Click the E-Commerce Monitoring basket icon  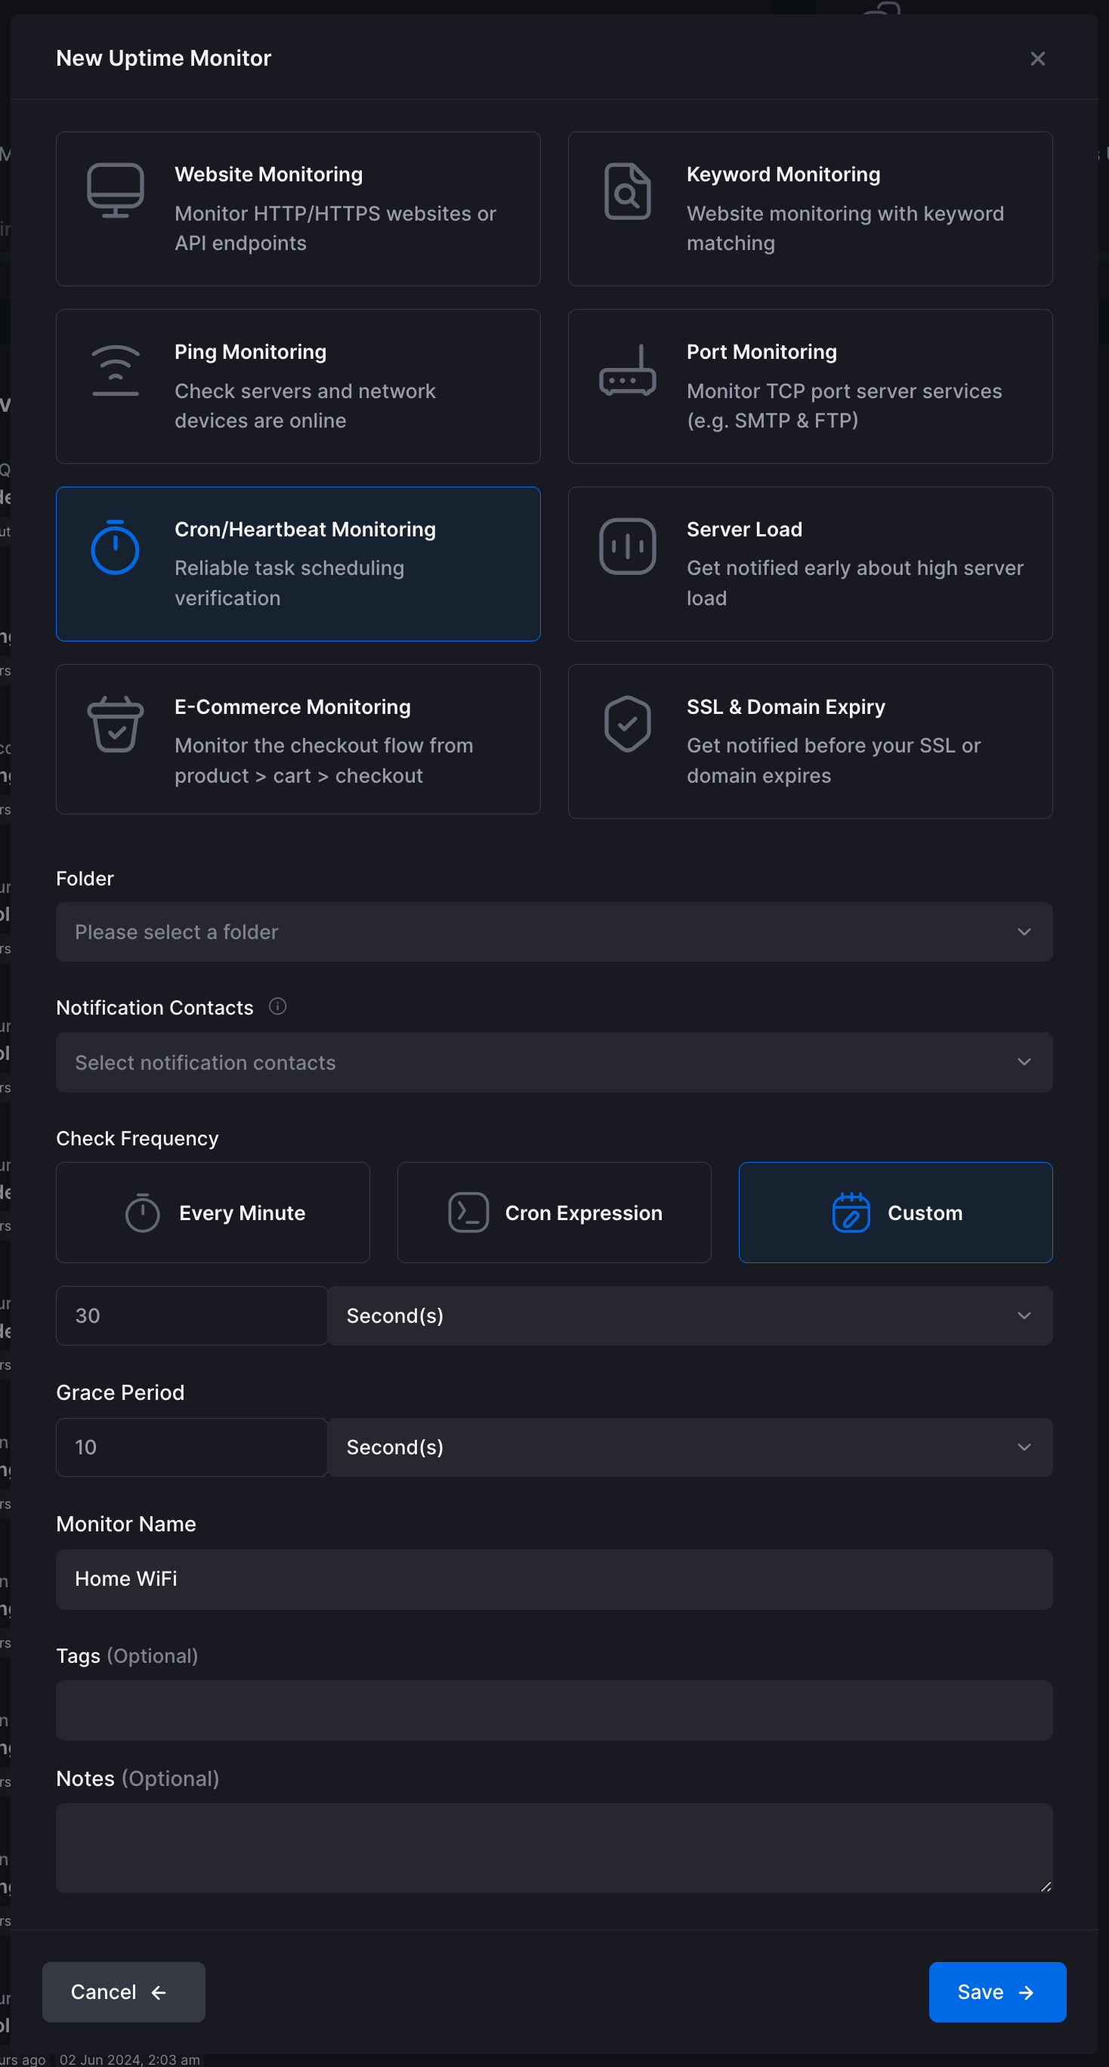tap(116, 724)
